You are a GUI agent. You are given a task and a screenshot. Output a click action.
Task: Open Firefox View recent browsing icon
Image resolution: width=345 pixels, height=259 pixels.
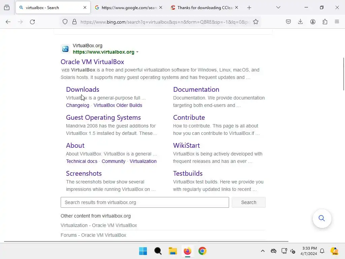tap(7, 7)
